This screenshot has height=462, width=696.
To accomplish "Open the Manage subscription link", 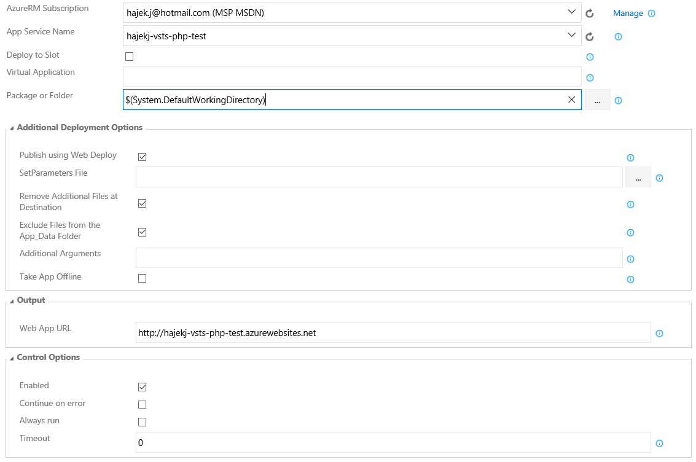I will coord(628,13).
